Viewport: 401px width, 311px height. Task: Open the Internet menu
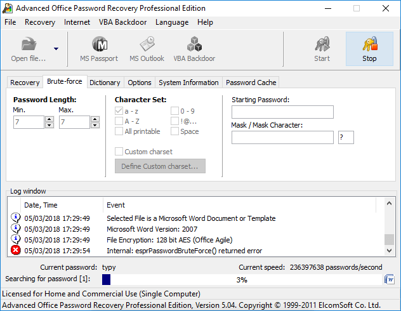coord(77,22)
